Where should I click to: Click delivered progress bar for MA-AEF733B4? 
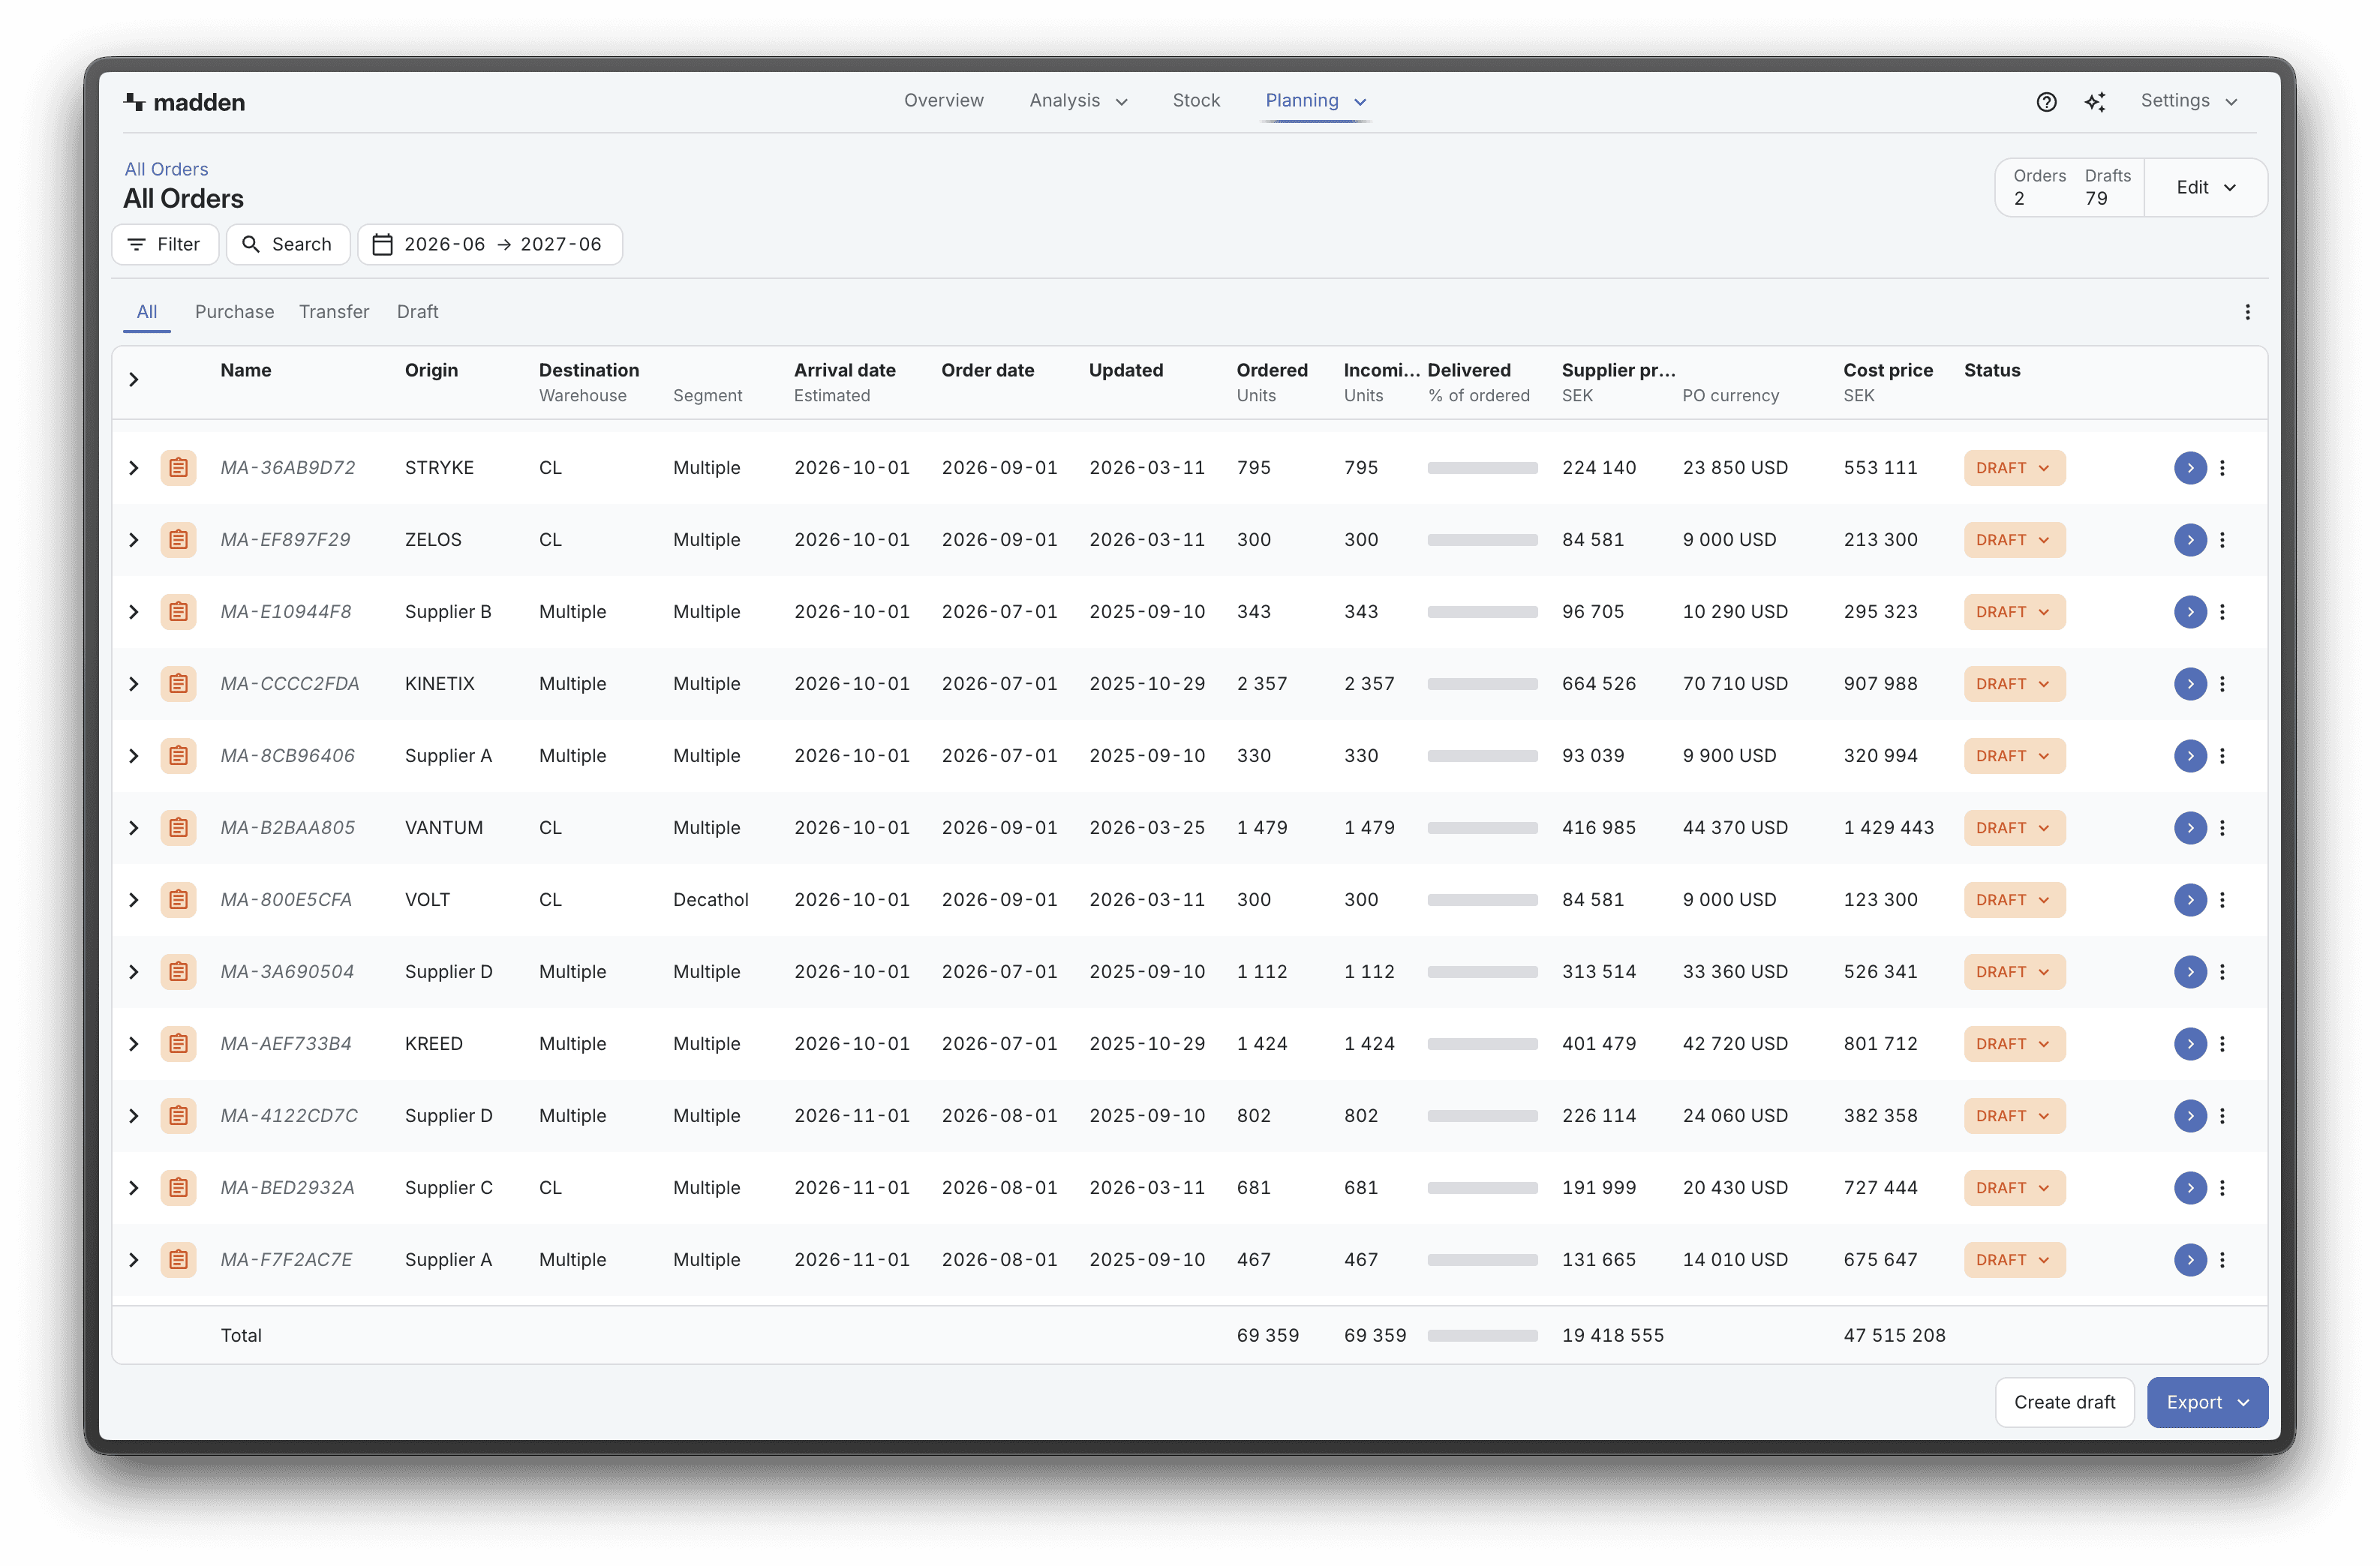coord(1482,1043)
